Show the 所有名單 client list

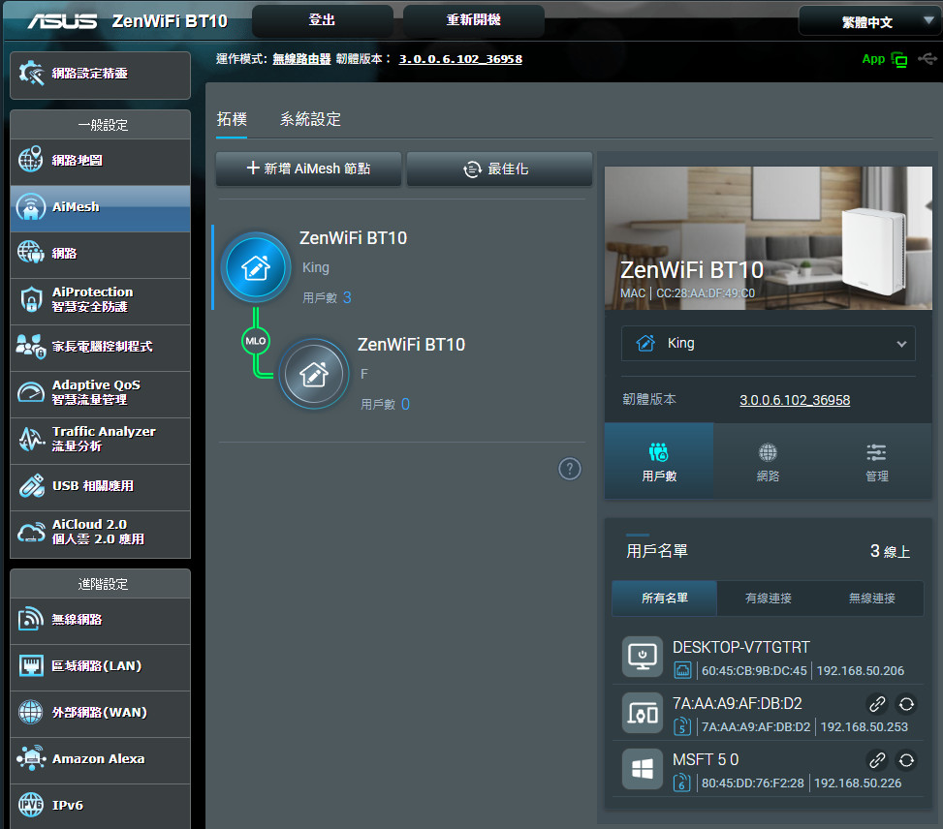pyautogui.click(x=665, y=599)
